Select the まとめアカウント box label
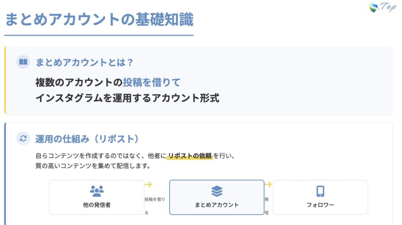 tap(217, 205)
